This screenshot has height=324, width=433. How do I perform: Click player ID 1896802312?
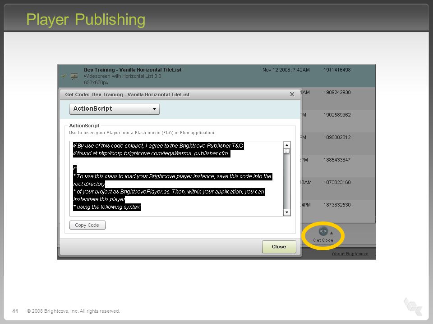(337, 138)
